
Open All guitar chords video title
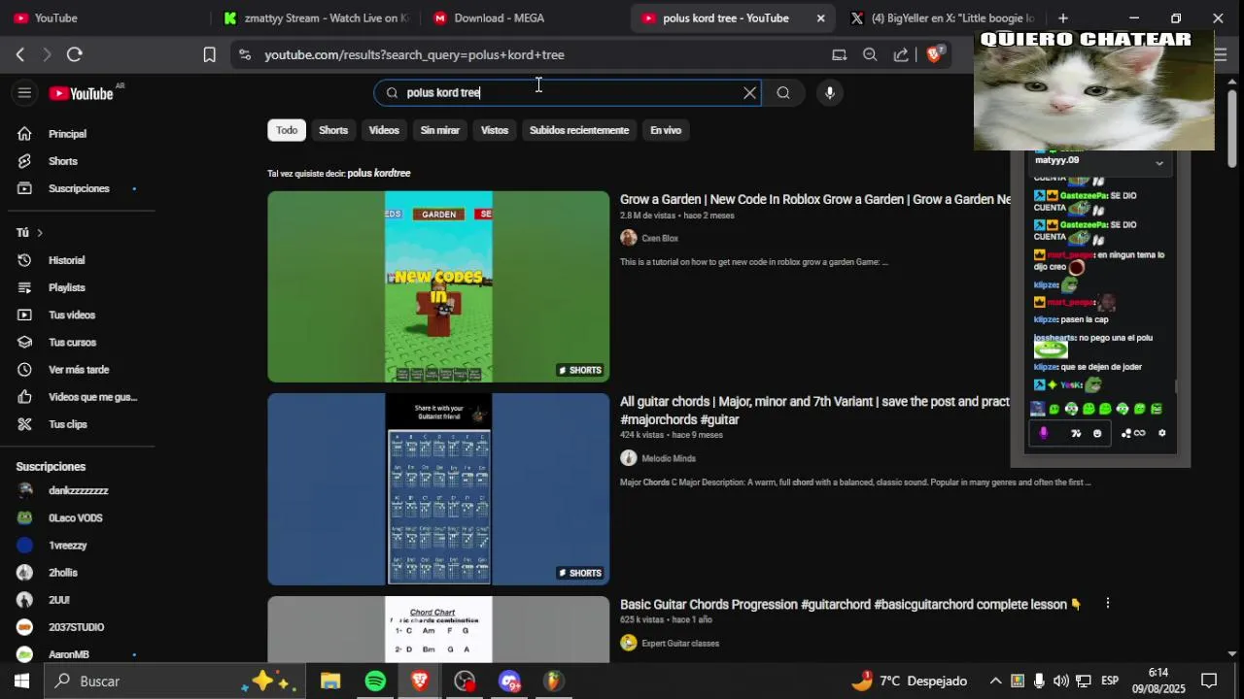(x=815, y=411)
